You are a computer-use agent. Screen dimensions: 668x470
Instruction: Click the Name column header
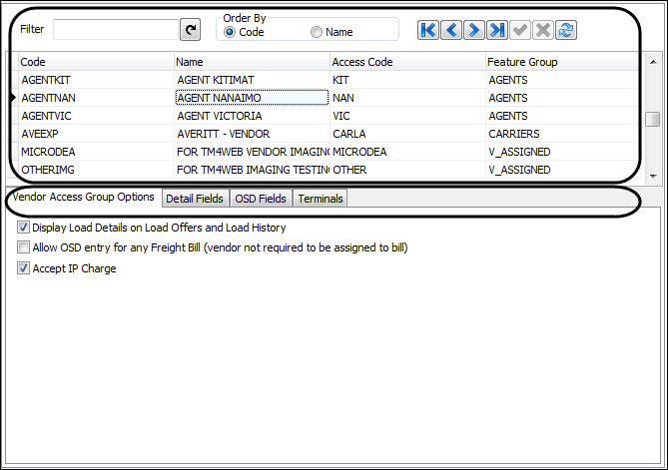tap(253, 62)
